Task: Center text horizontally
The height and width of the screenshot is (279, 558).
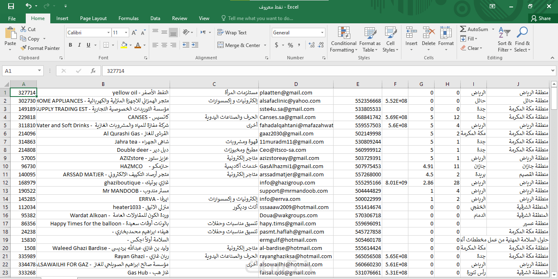Action: 164,45
